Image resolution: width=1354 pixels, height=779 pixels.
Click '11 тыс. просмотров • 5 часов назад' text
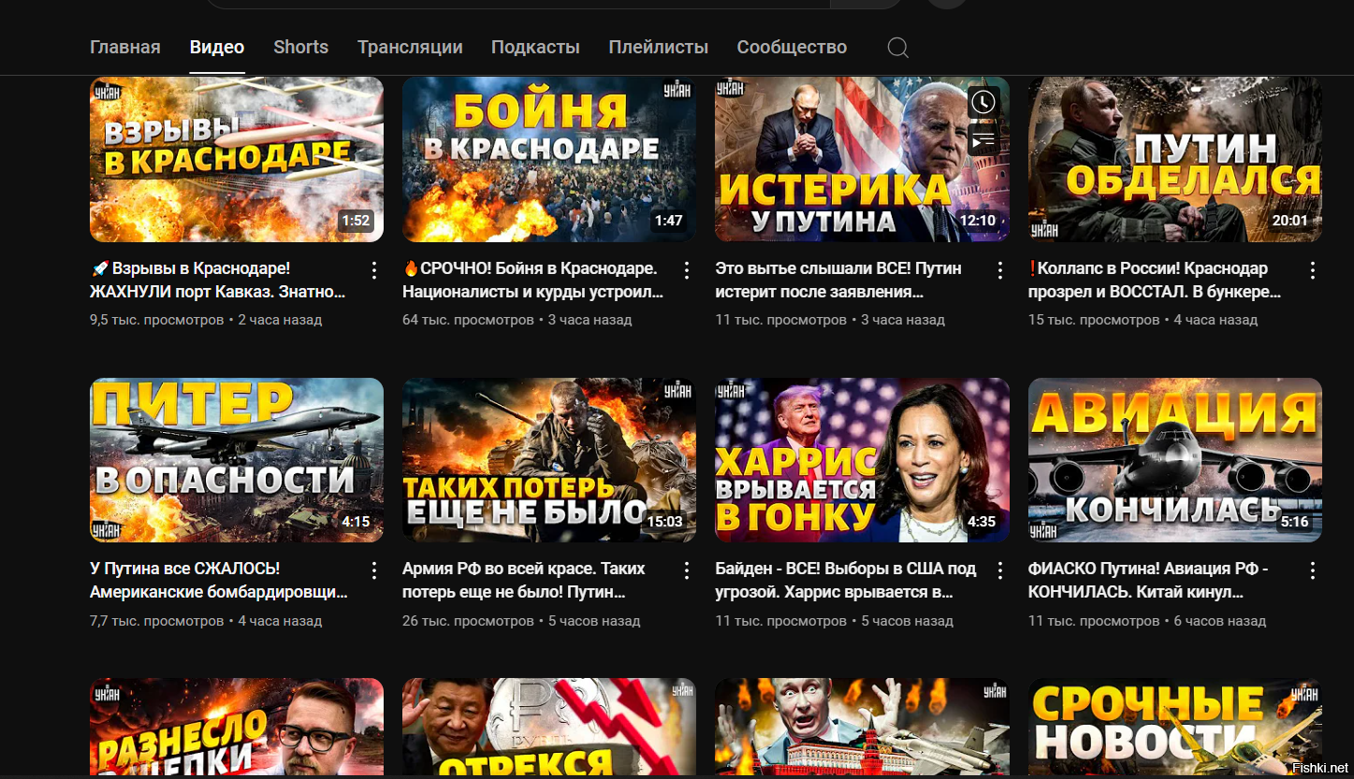(x=835, y=621)
